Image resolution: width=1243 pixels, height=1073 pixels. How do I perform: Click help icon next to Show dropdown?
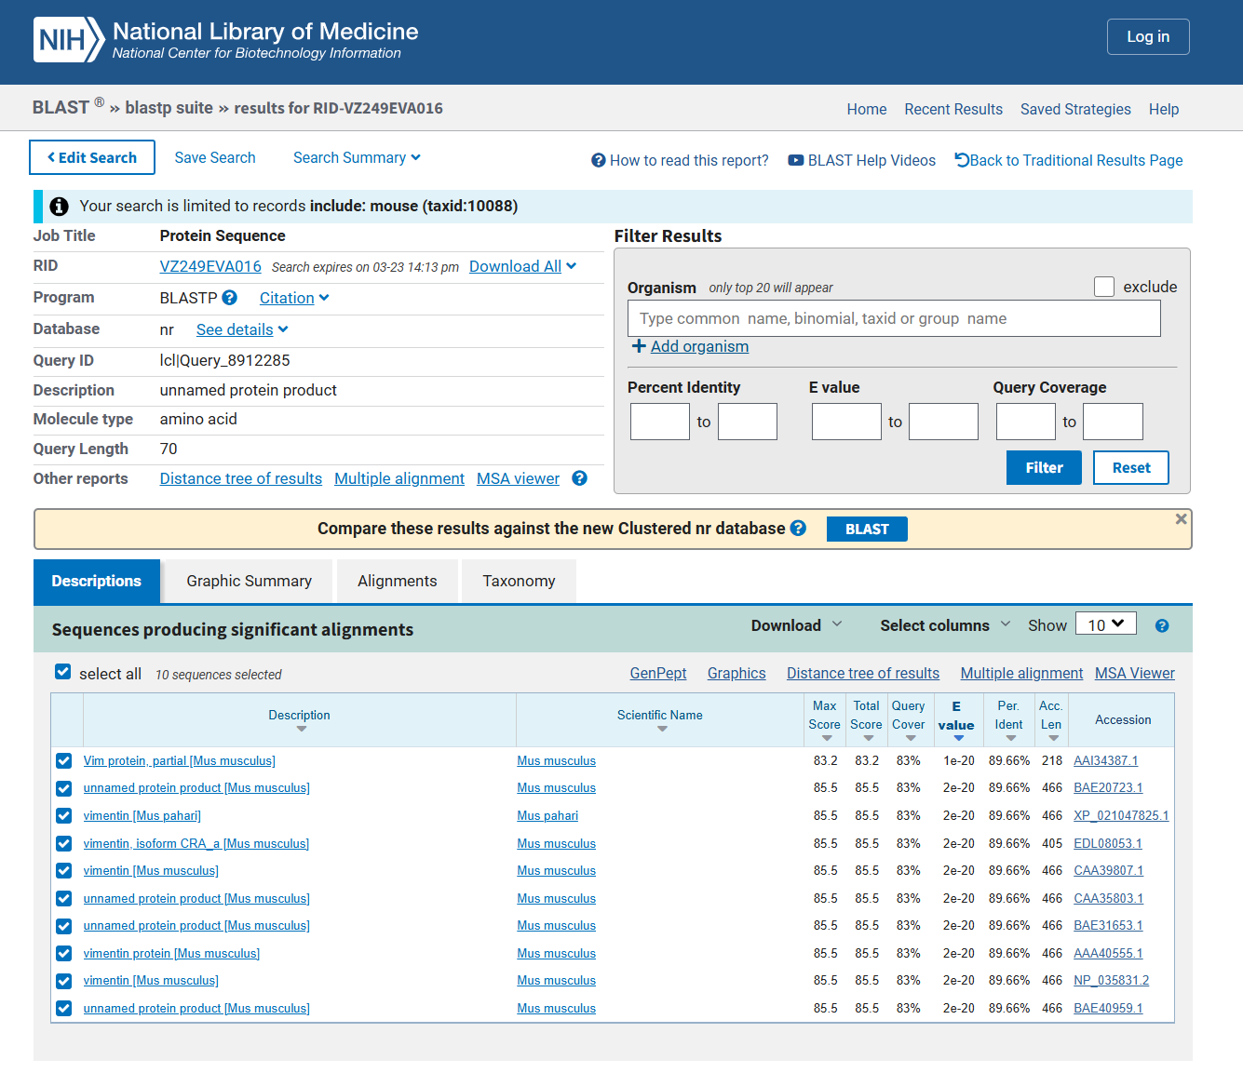[x=1161, y=625]
